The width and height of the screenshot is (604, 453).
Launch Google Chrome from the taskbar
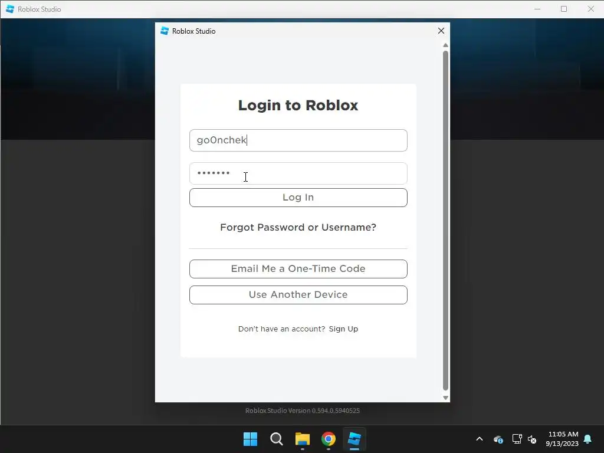pos(329,439)
